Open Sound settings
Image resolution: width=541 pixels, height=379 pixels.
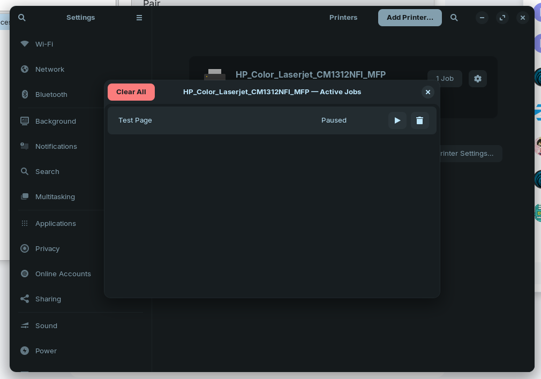point(80,326)
